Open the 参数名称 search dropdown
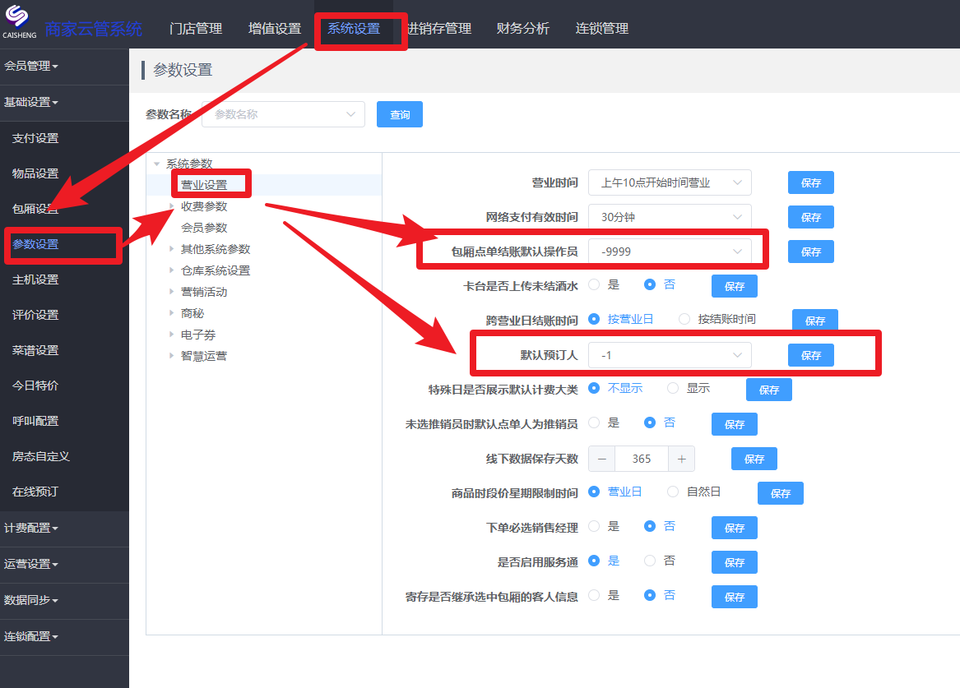Image resolution: width=960 pixels, height=688 pixels. 284,114
